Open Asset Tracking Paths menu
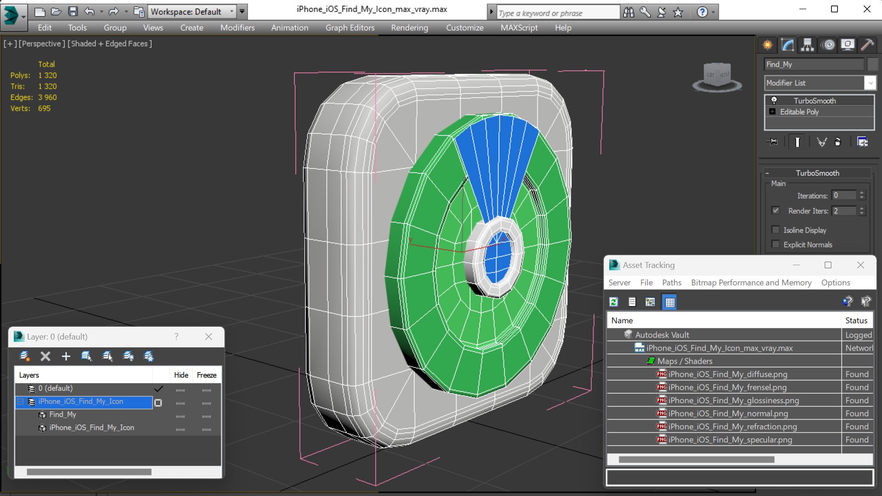Screen dimensions: 882x496 [x=672, y=283]
